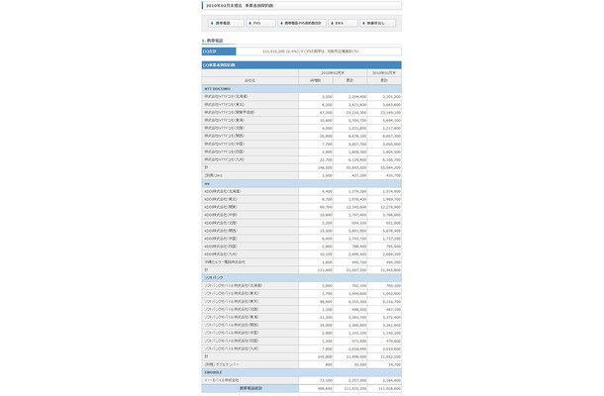
Task: Click the row '株式会社NTTドコモ(北海道)'
Action: coord(302,97)
